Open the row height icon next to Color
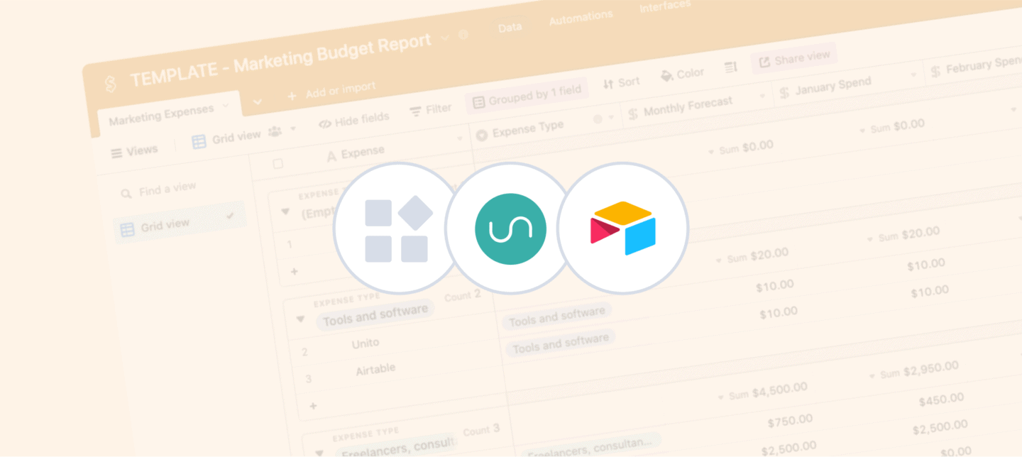 (730, 67)
